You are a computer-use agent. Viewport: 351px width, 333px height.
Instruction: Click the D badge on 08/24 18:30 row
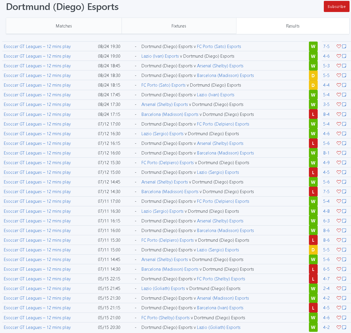[x=313, y=75]
